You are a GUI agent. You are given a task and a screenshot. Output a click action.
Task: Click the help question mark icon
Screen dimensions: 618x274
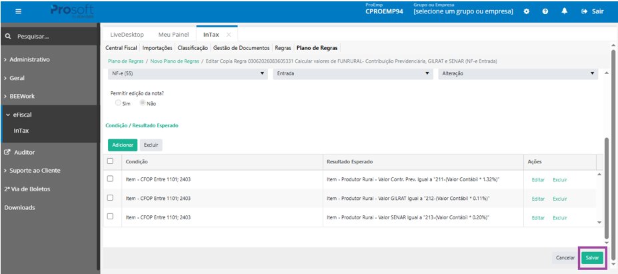coord(545,11)
